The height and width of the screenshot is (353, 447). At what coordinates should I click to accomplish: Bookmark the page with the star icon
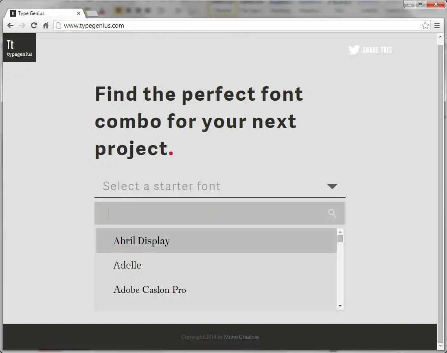tap(425, 26)
